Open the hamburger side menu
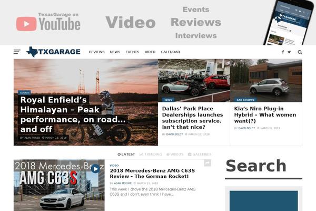The image size is (316, 211). point(17,52)
